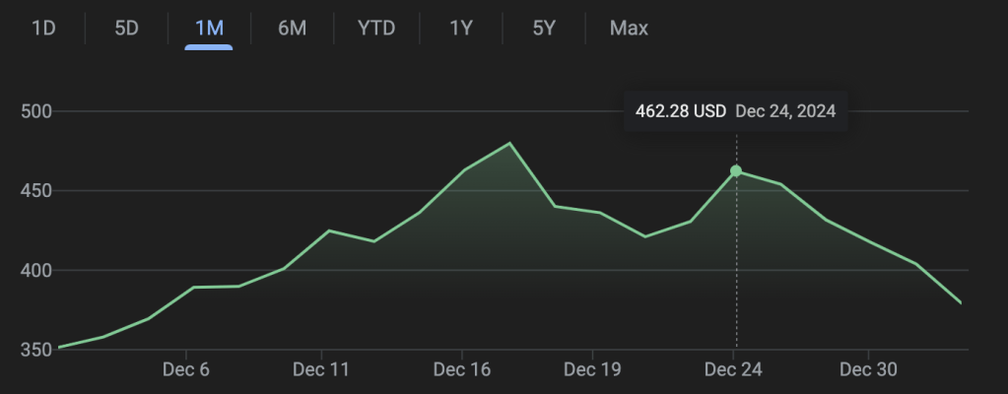Select the Dec 30 axis label
Image resolution: width=1008 pixels, height=394 pixels.
pyautogui.click(x=868, y=369)
